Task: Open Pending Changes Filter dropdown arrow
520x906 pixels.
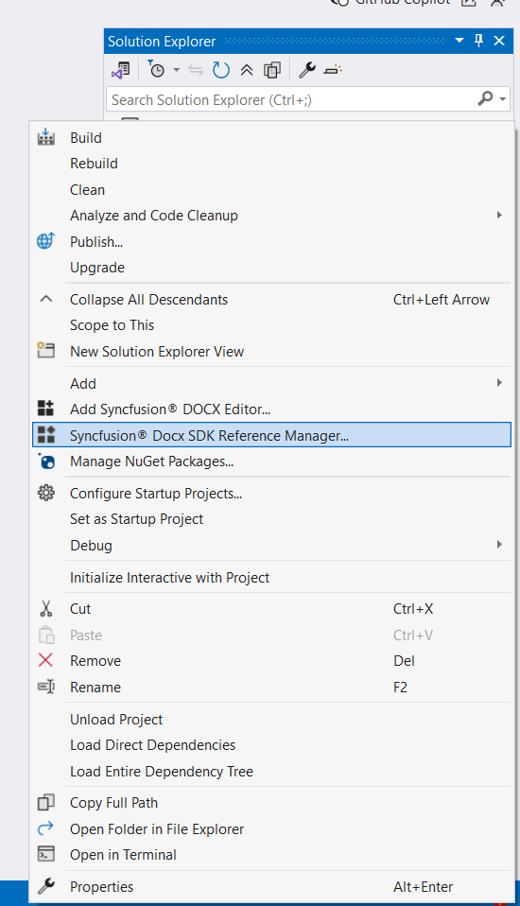Action: pyautogui.click(x=176, y=71)
